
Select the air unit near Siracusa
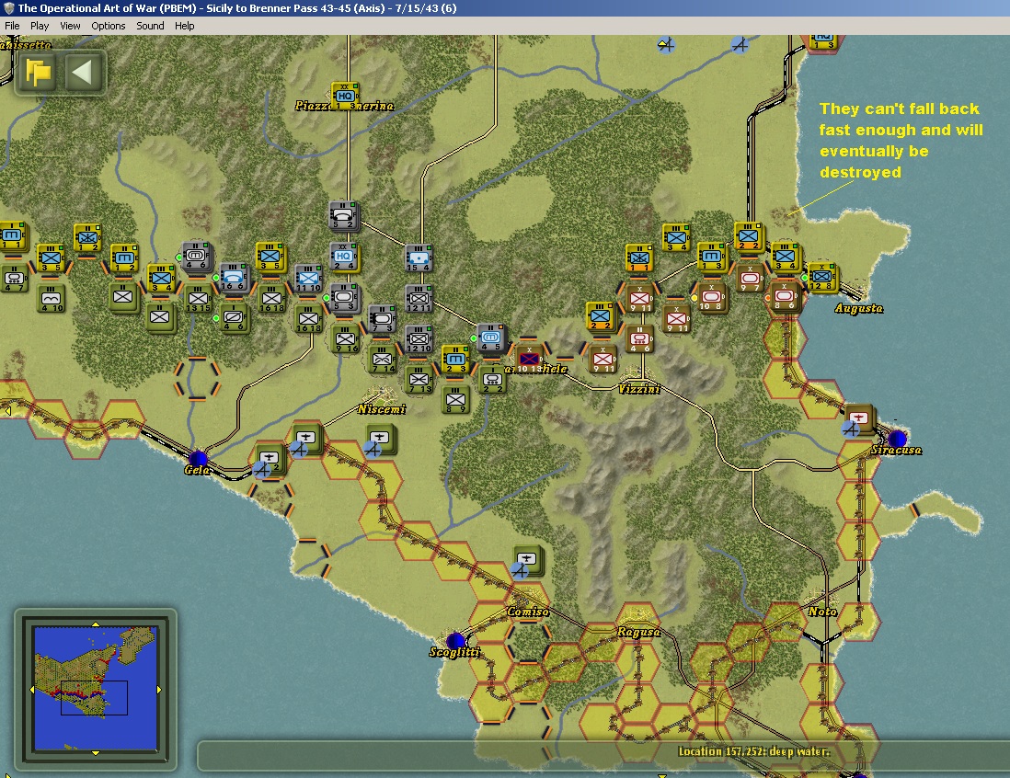point(859,419)
